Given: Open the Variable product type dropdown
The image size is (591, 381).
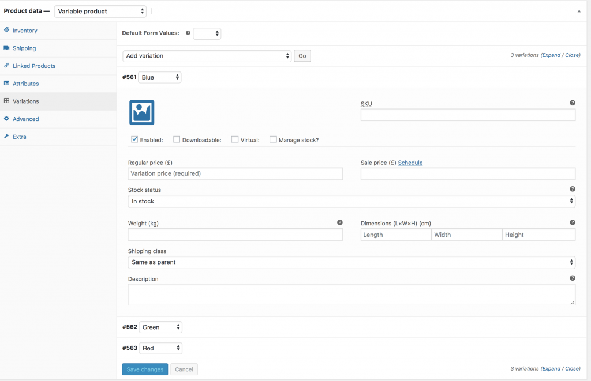Looking at the screenshot, I should (100, 11).
